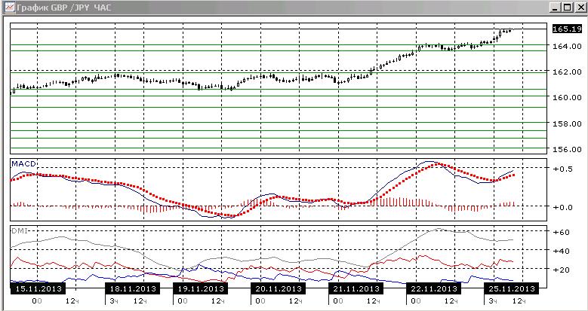Select the 19.11.2013 date marker
588x311 pixels.
[200, 289]
